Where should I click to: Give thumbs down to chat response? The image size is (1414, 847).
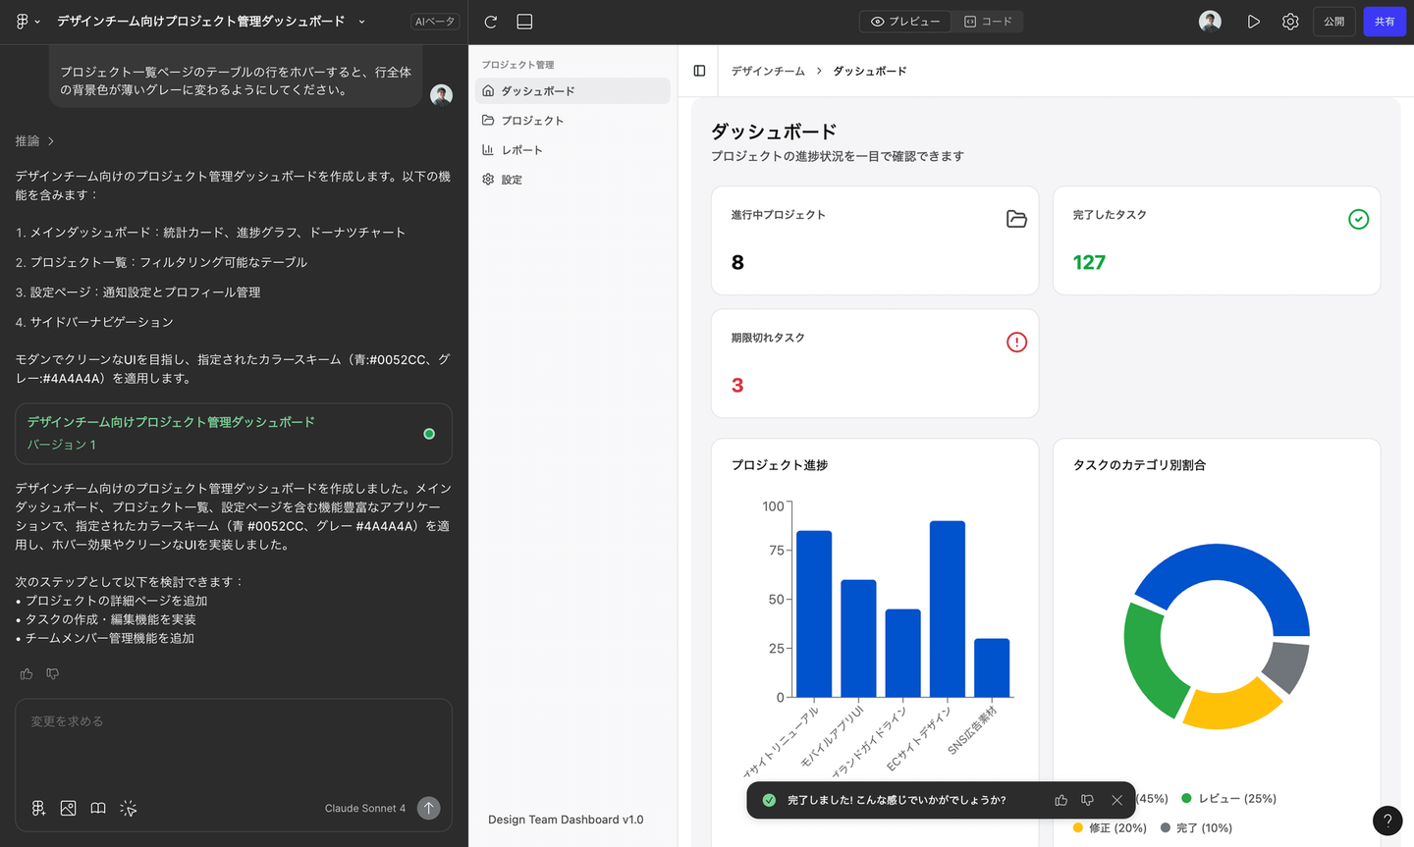pos(53,674)
